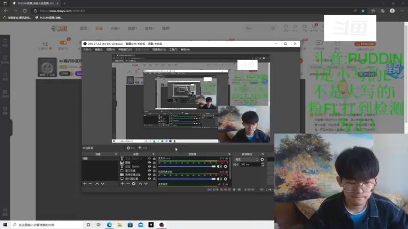Image resolution: width=408 pixels, height=229 pixels.
Task: Move the scene down using the Scenes panel arrow
Action: pyautogui.click(x=103, y=184)
